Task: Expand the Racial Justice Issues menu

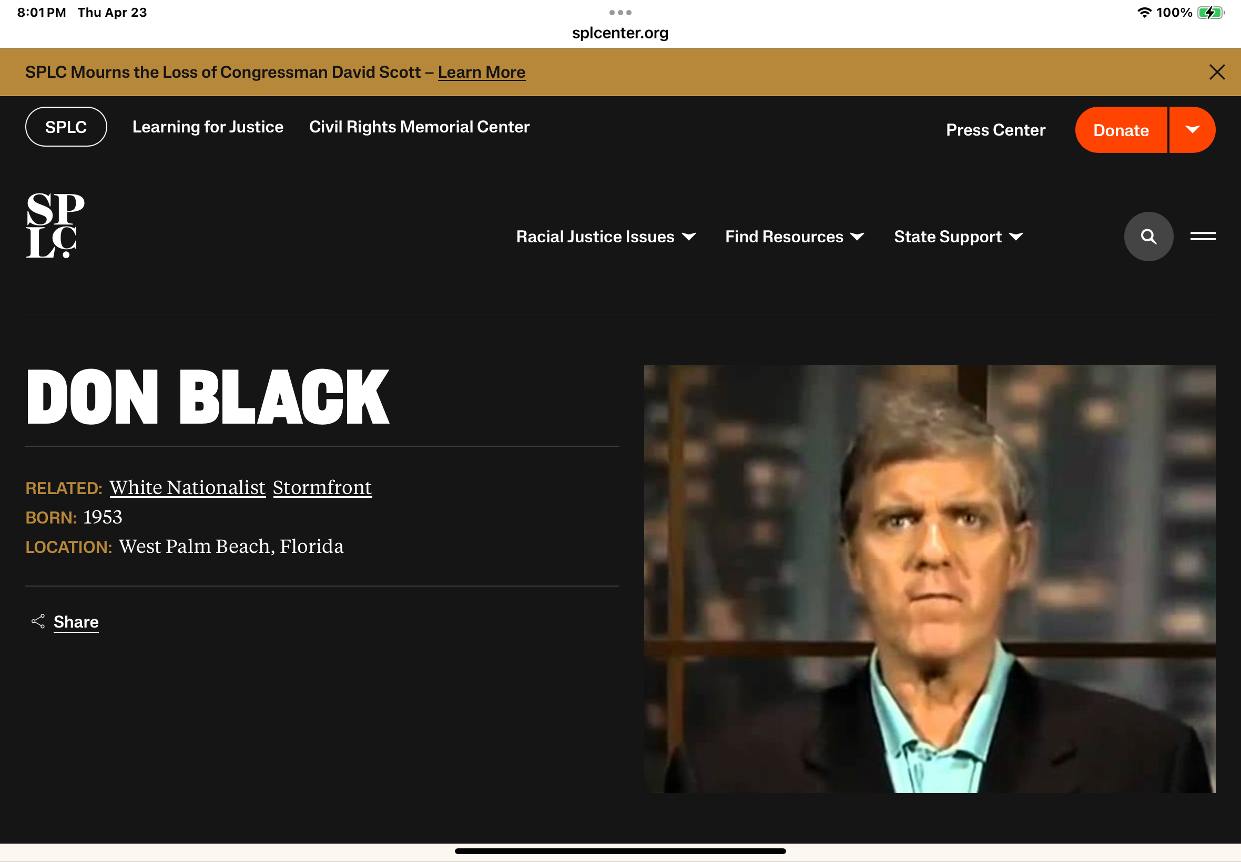Action: click(606, 237)
